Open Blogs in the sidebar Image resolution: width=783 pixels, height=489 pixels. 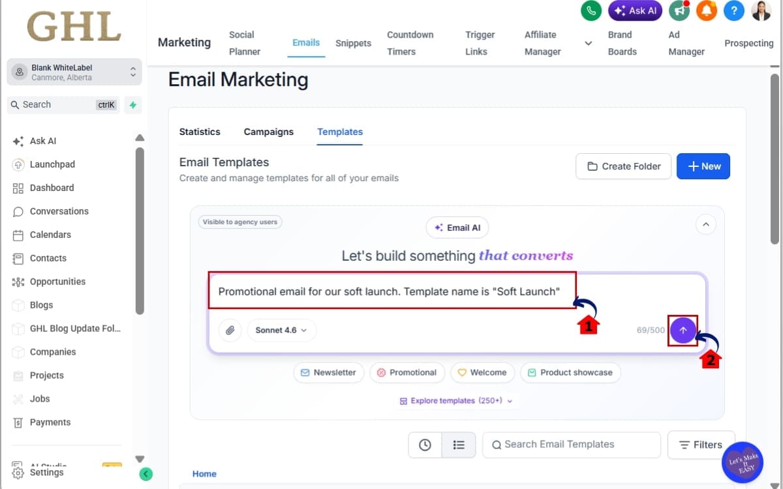click(x=41, y=305)
